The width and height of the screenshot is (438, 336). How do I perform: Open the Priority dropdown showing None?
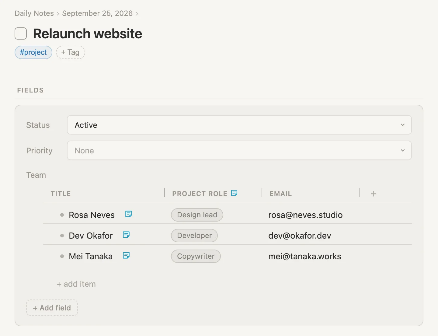pos(239,150)
